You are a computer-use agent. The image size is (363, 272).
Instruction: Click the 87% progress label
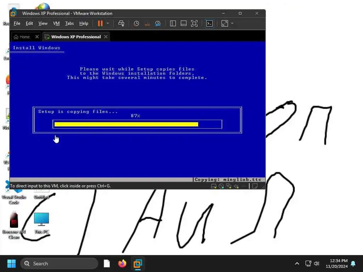(x=135, y=116)
